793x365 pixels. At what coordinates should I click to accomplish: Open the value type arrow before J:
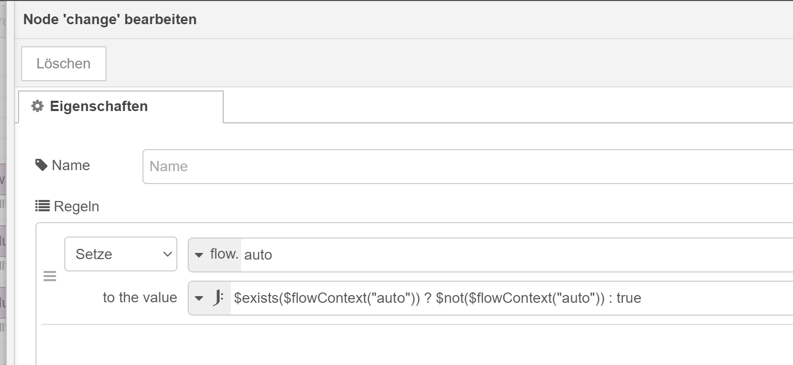click(199, 298)
